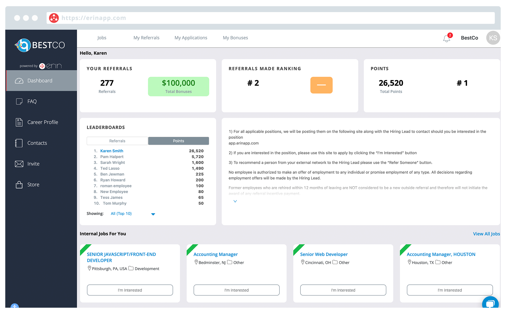Click Tess James leaderboard row
This screenshot has width=506, height=314.
click(x=149, y=198)
